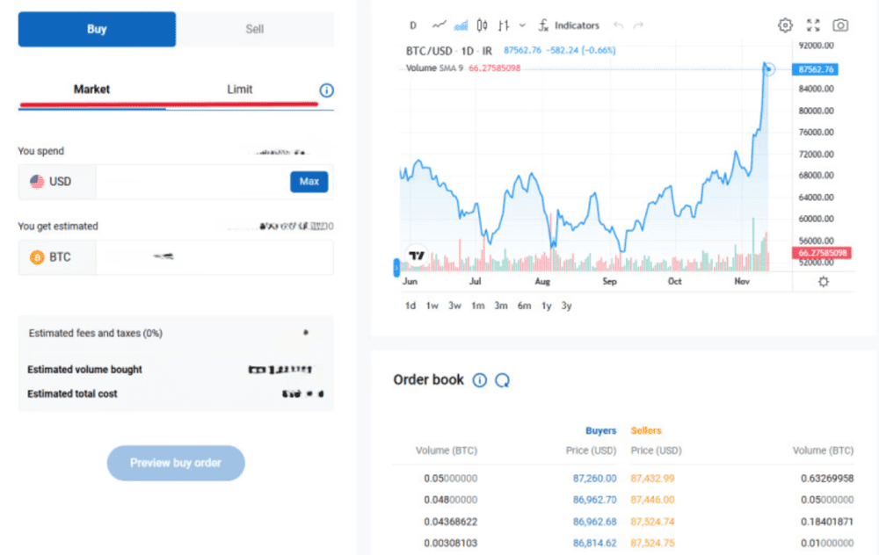Open Order book info icon
This screenshot has height=555, width=879.
tap(480, 380)
